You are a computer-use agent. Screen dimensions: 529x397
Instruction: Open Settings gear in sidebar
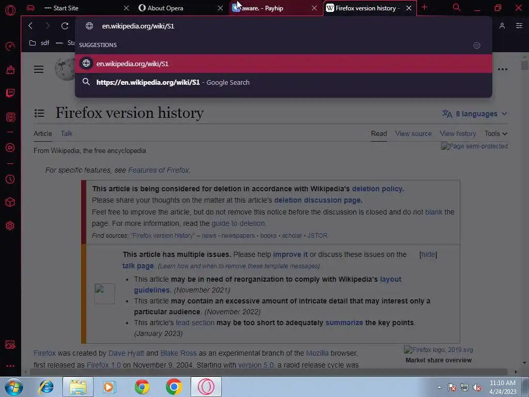10,225
